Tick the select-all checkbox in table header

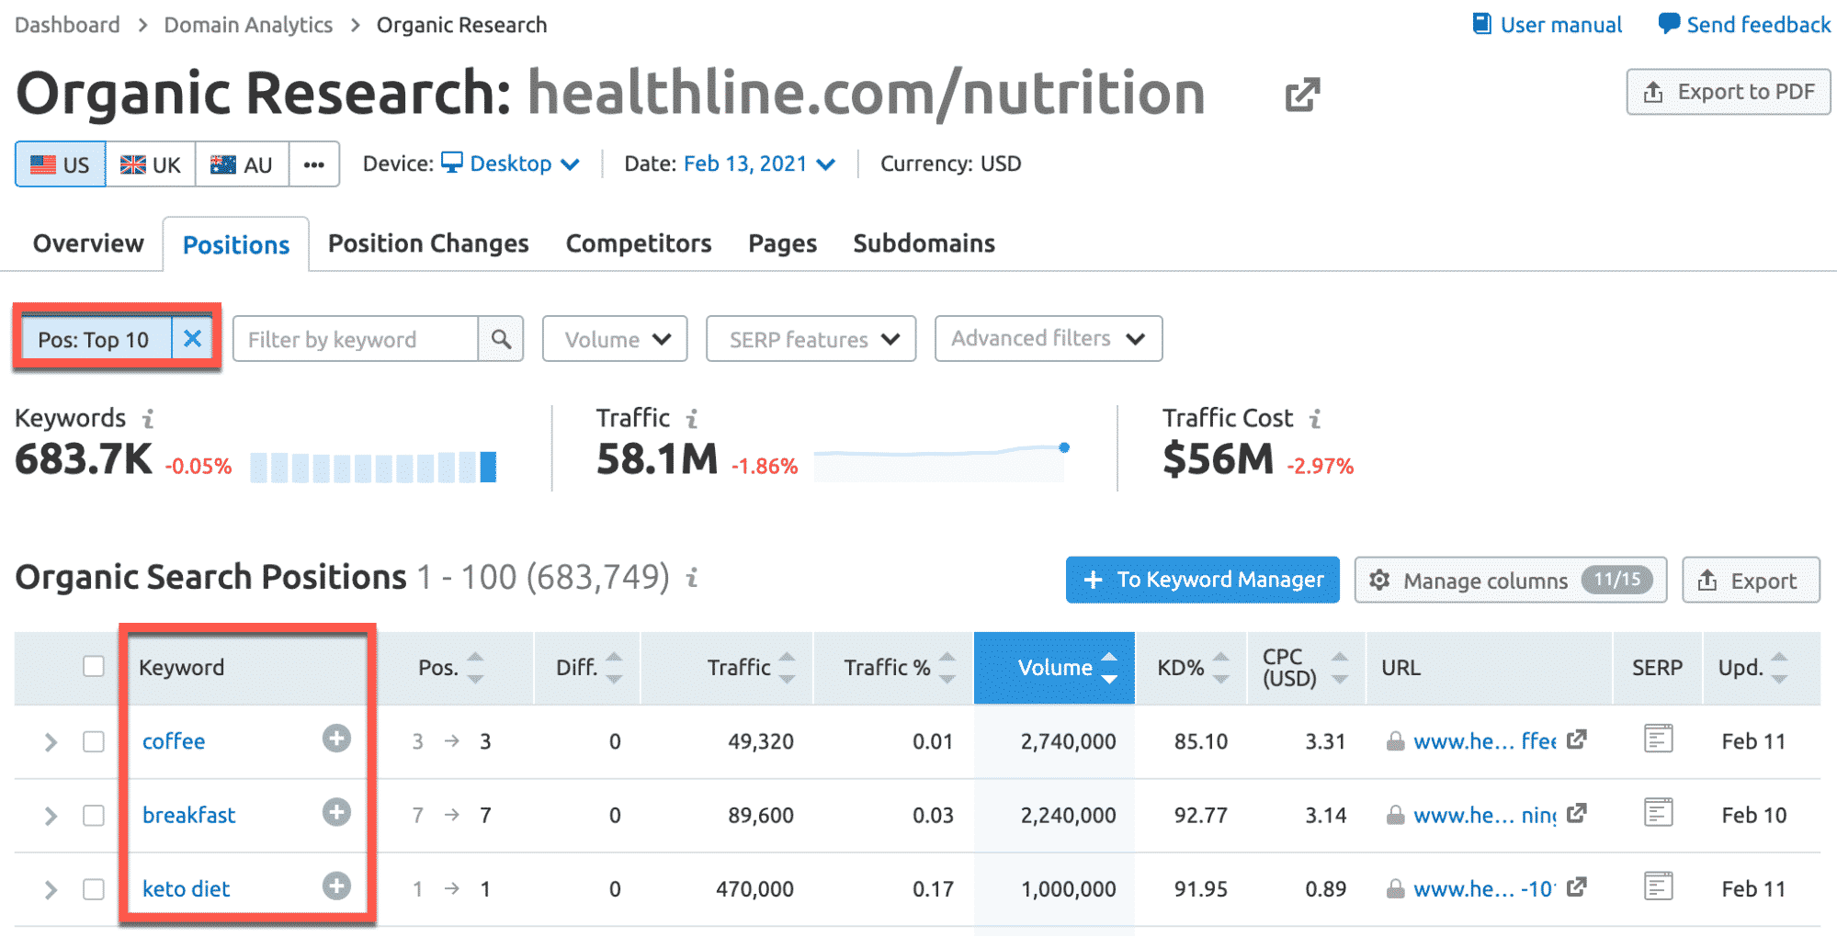tap(94, 666)
